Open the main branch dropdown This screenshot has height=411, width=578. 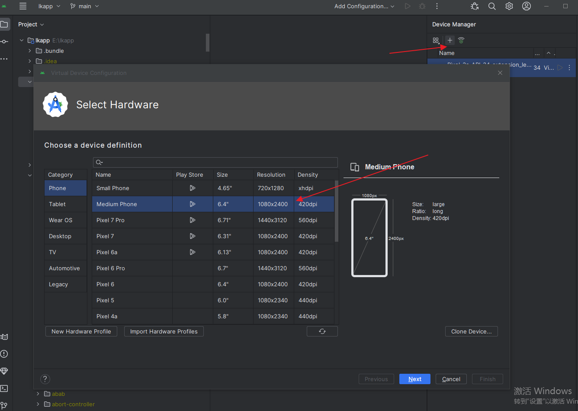coord(84,6)
